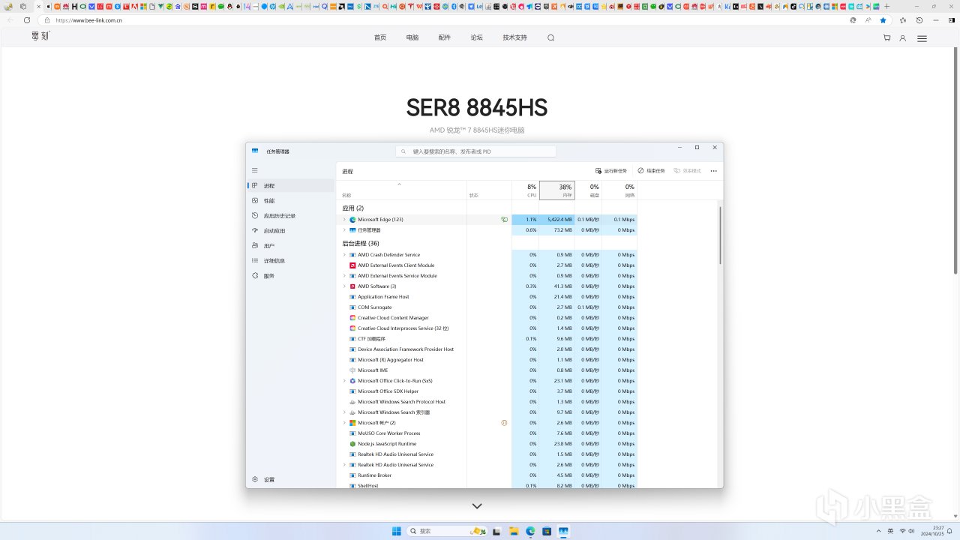This screenshot has height=540, width=960.
Task: Open shopping cart on Beelink site
Action: (886, 37)
